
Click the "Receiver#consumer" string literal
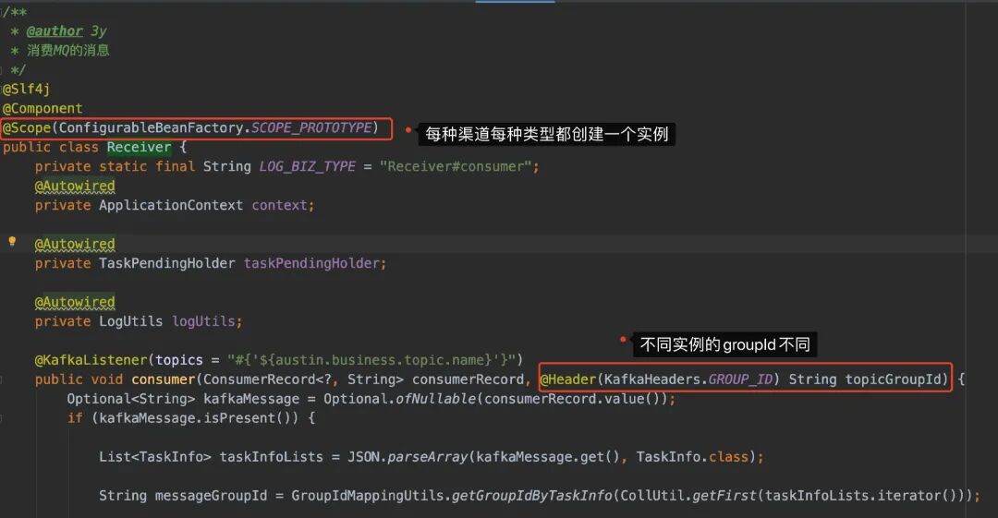pos(455,167)
